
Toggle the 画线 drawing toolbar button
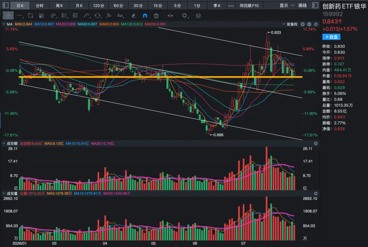point(303,5)
